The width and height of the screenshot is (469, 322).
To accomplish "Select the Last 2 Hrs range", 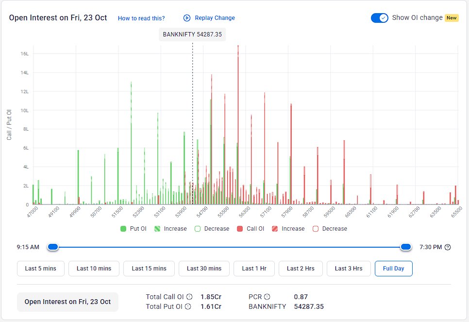I will tap(301, 269).
